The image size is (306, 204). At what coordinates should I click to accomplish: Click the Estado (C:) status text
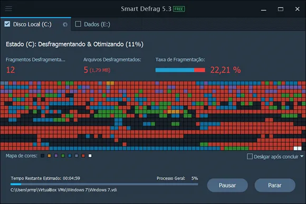click(x=74, y=44)
